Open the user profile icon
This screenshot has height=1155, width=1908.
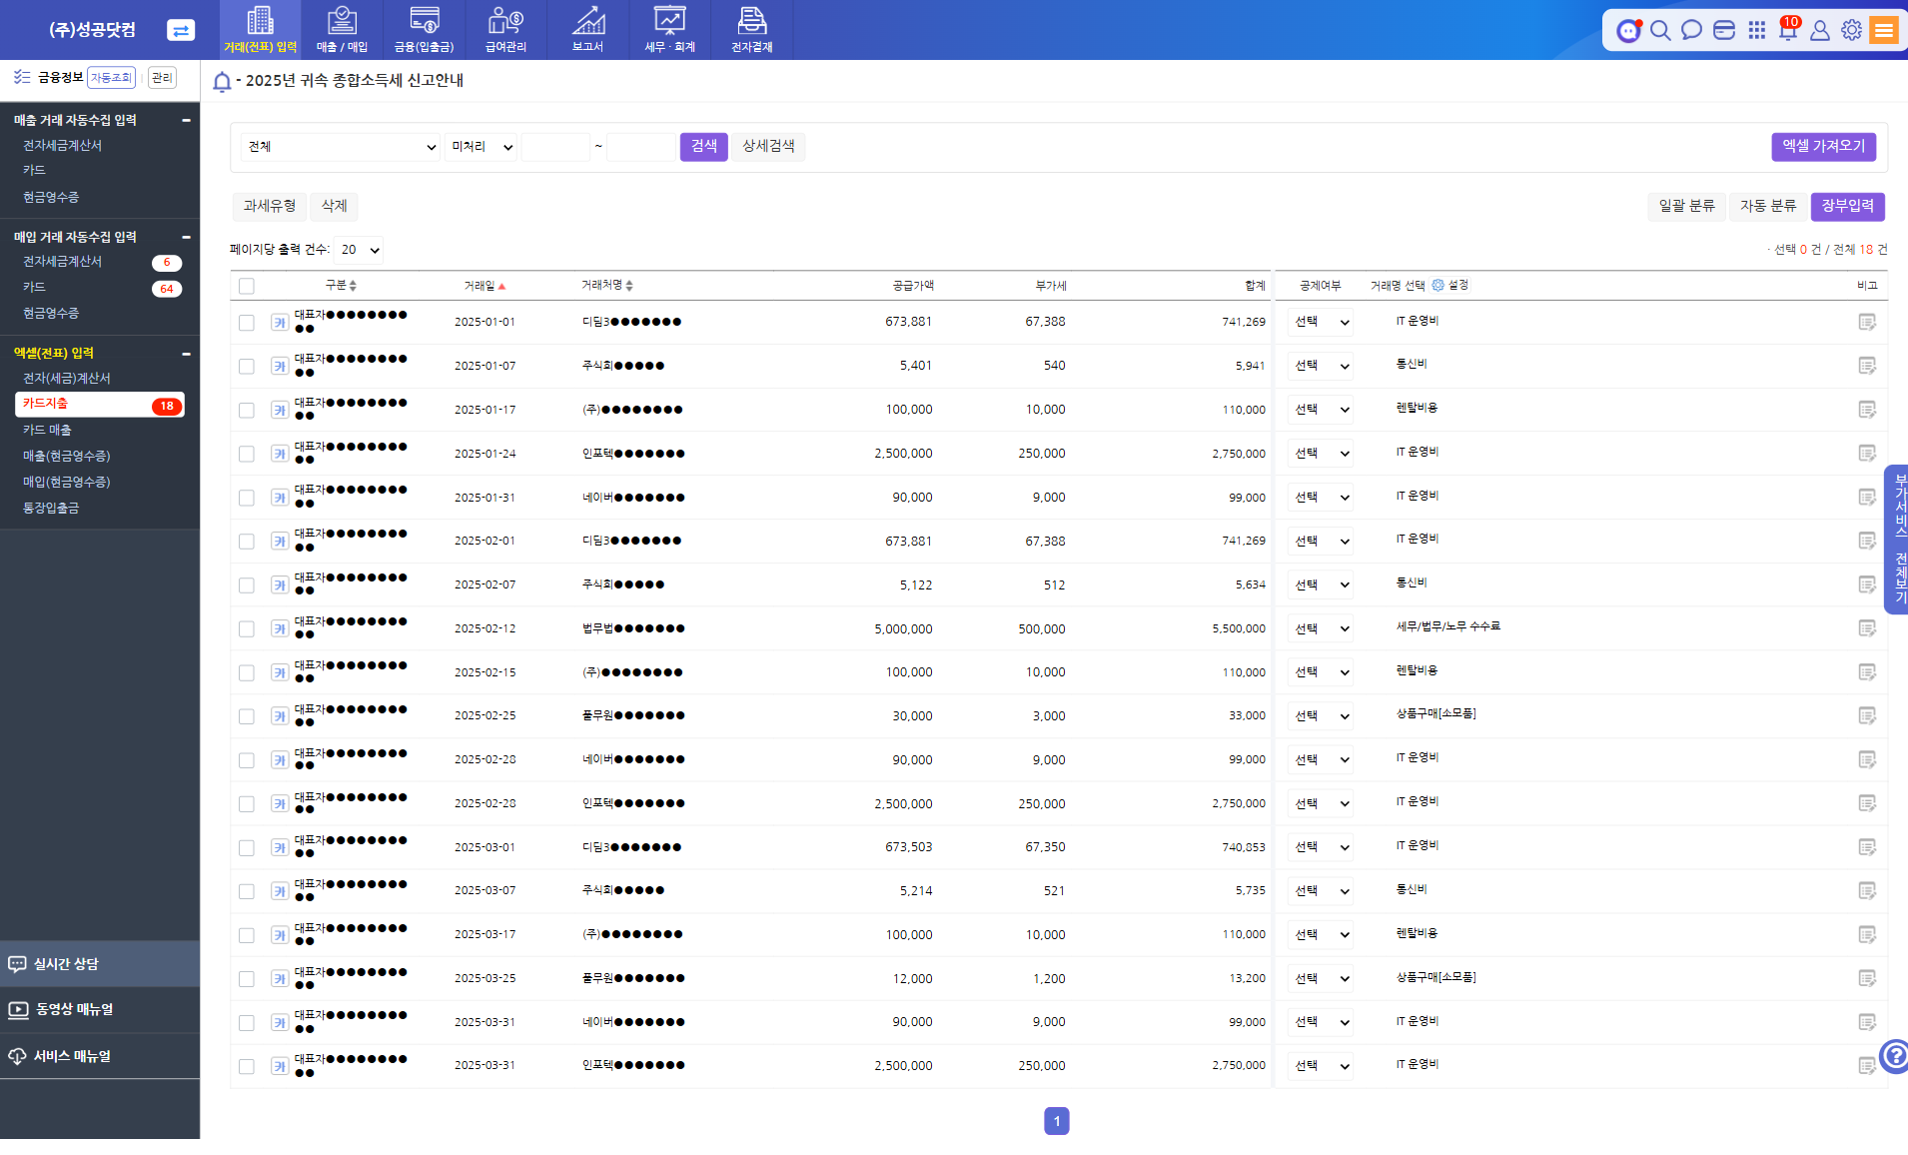[1820, 30]
